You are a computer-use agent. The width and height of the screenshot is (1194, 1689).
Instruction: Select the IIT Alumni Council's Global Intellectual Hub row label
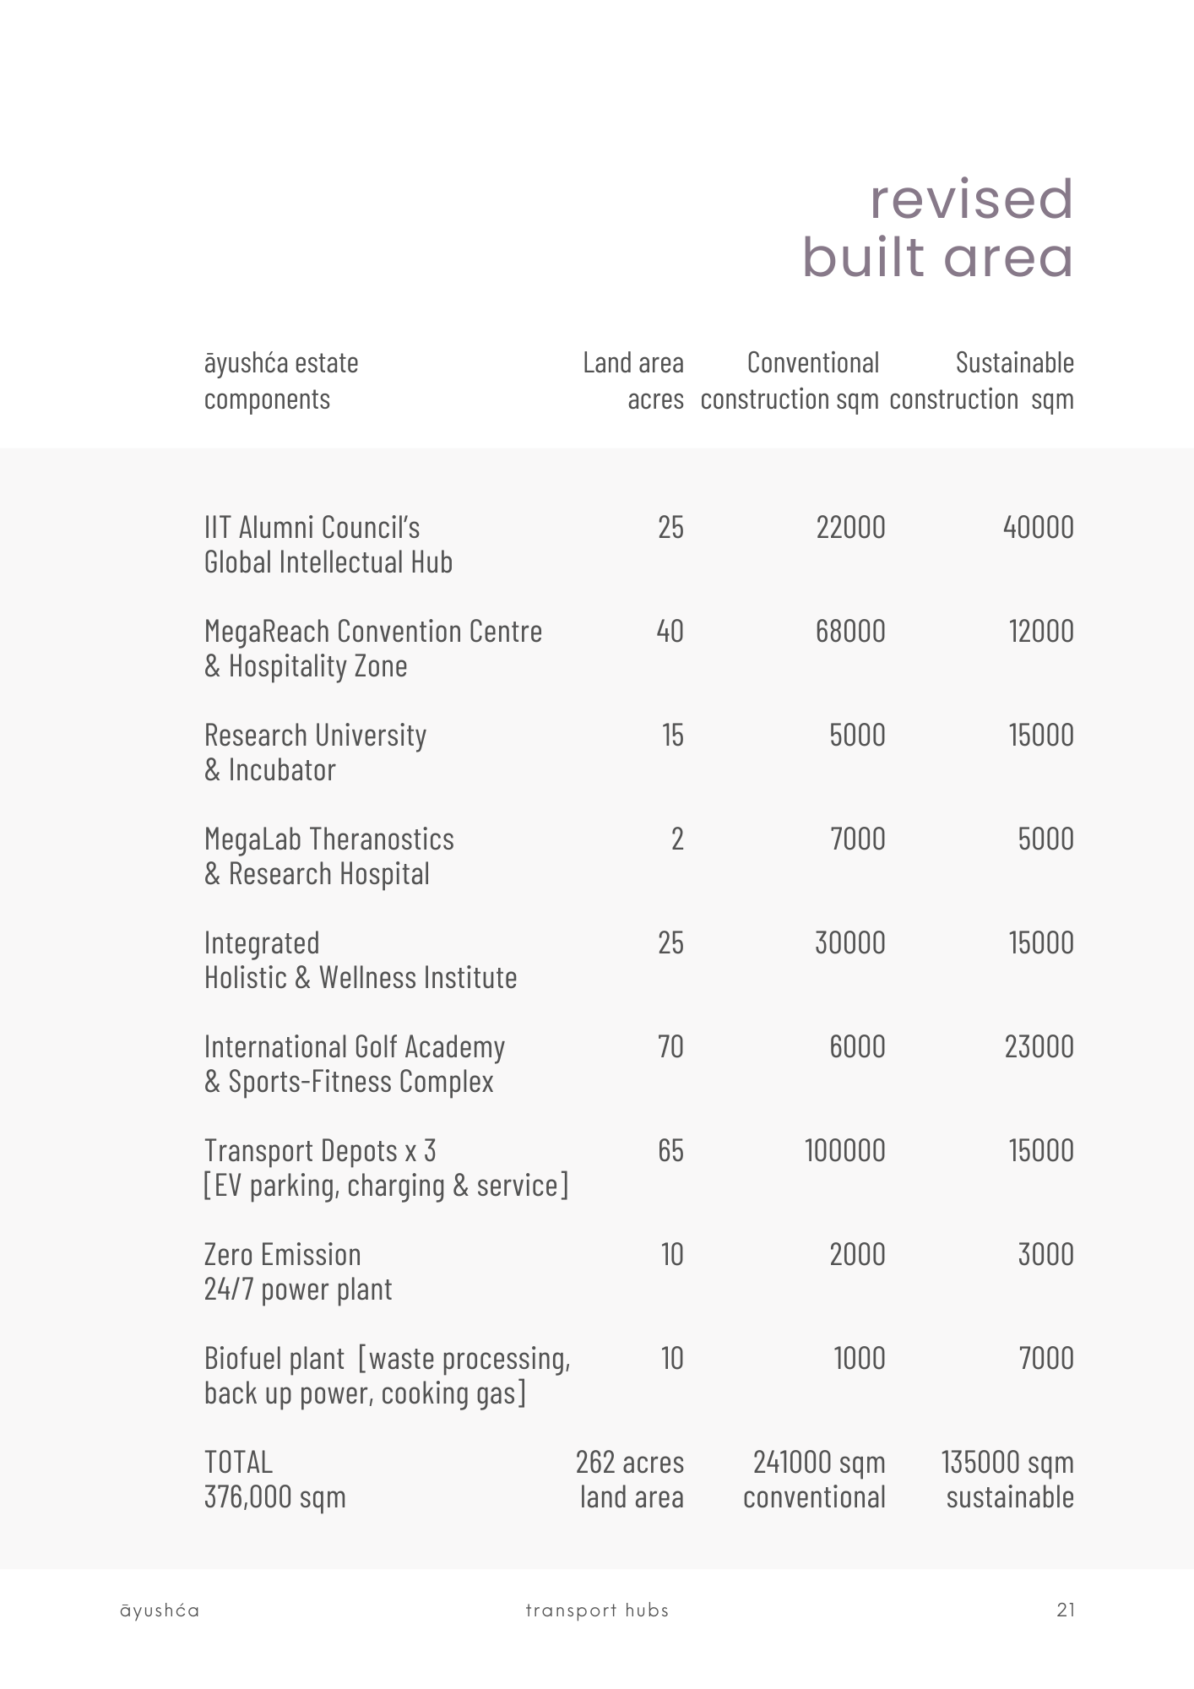(328, 545)
